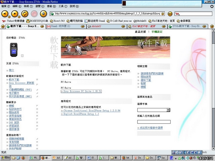215x161 pixels.
Task: Click the close-tab X at tab bar end
Action: coord(212,26)
